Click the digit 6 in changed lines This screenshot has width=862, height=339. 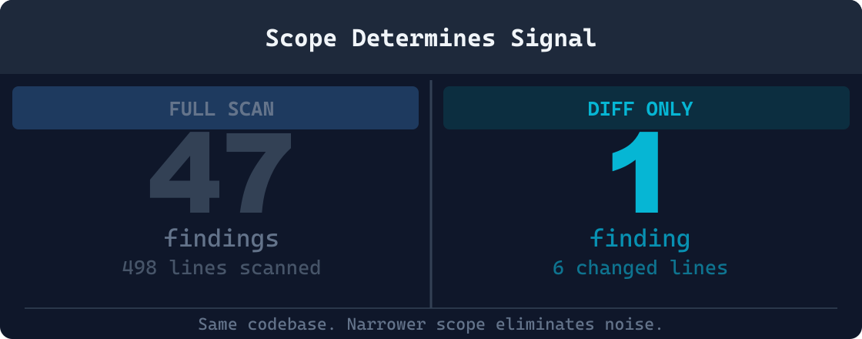click(558, 268)
